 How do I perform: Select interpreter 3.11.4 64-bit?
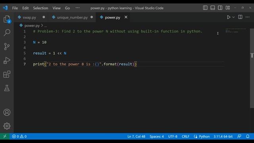[223, 137]
